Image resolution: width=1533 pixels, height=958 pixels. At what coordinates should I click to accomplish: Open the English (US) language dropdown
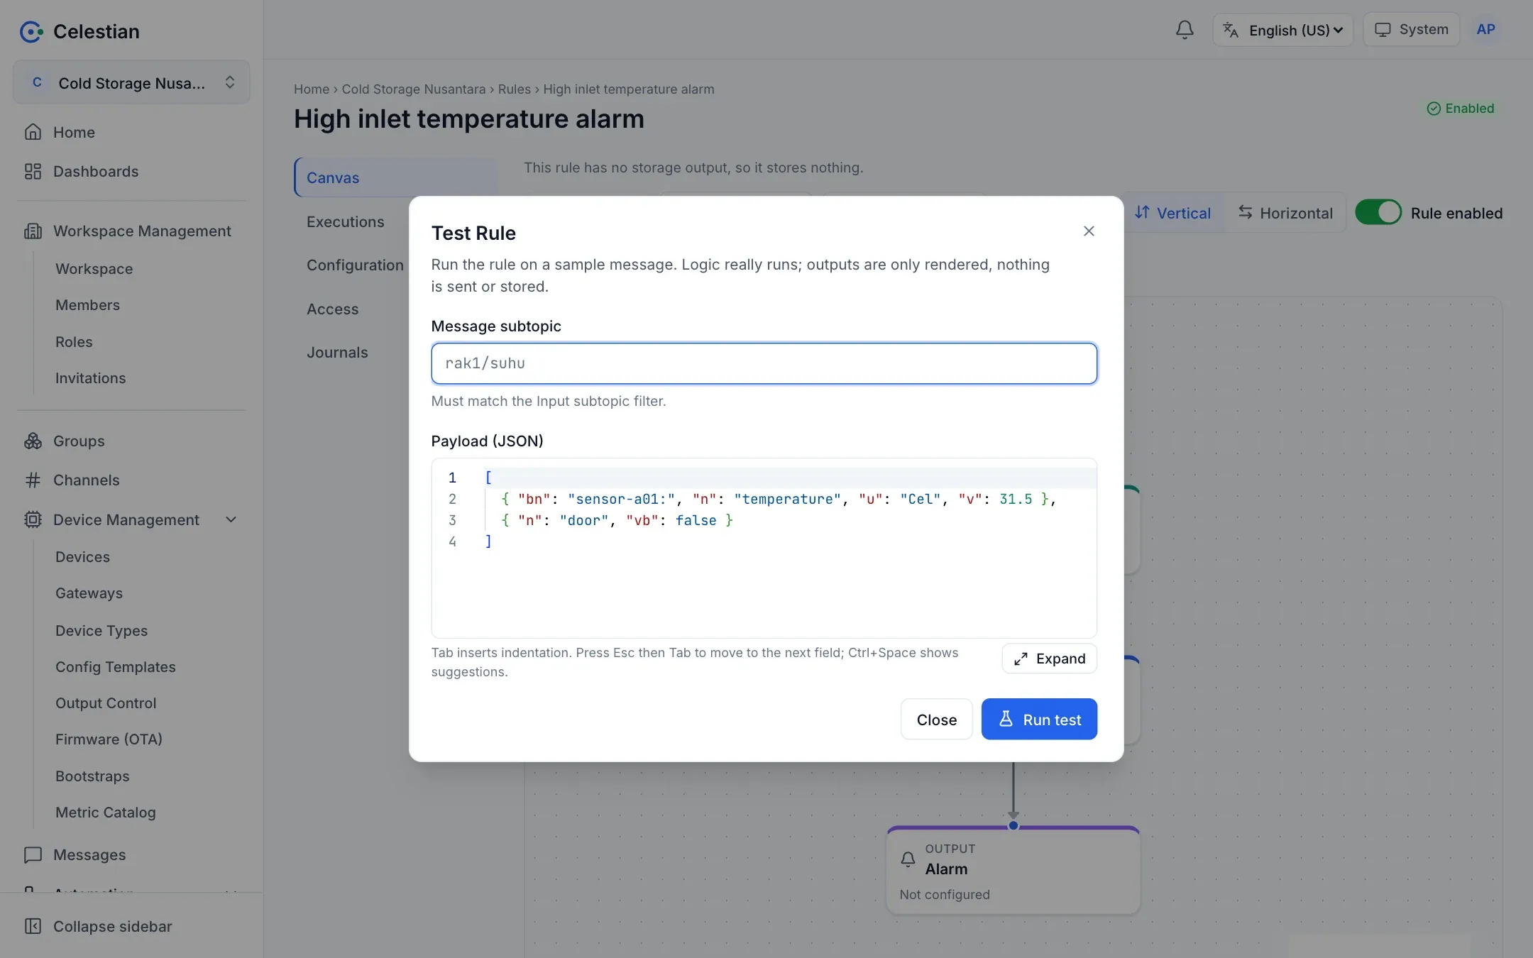coord(1283,30)
